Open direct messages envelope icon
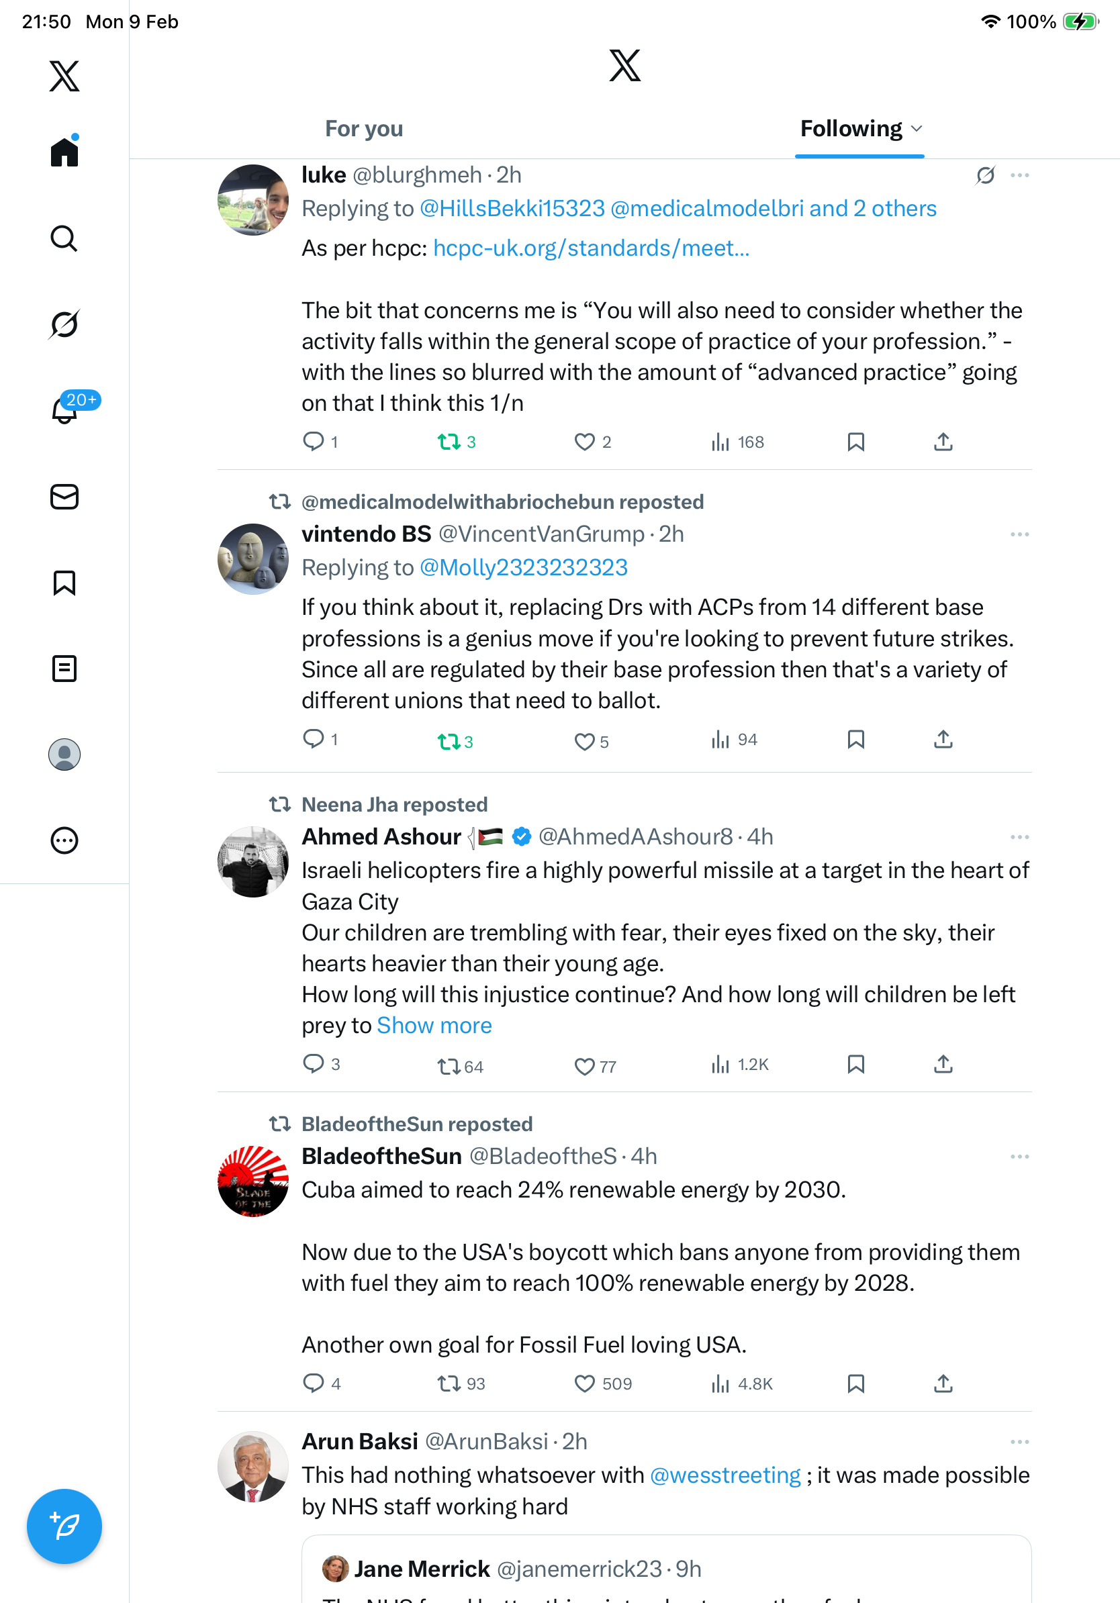Viewport: 1120px width, 1603px height. pyautogui.click(x=64, y=496)
